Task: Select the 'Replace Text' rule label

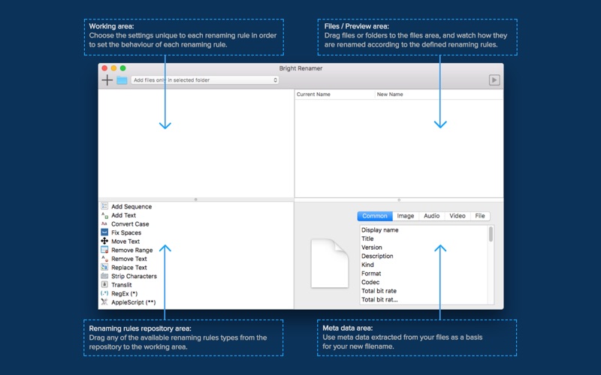Action: coord(128,268)
